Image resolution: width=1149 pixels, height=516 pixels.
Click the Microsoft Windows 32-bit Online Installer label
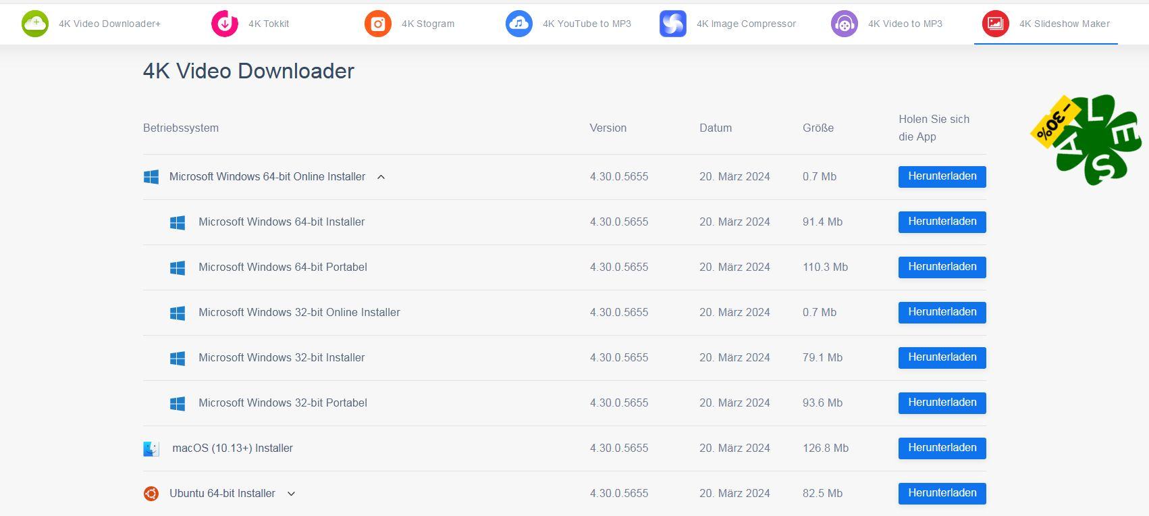299,313
